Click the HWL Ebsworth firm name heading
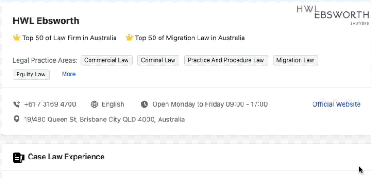The width and height of the screenshot is (371, 178). click(46, 21)
